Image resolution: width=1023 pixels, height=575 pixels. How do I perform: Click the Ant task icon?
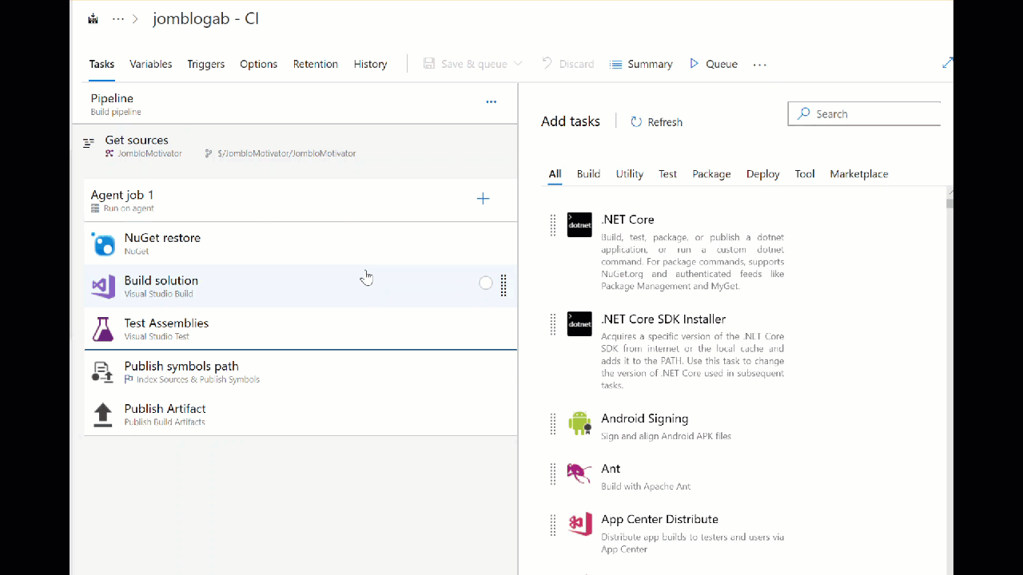(x=579, y=474)
